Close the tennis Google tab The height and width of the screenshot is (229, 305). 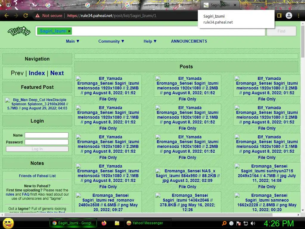77,5
